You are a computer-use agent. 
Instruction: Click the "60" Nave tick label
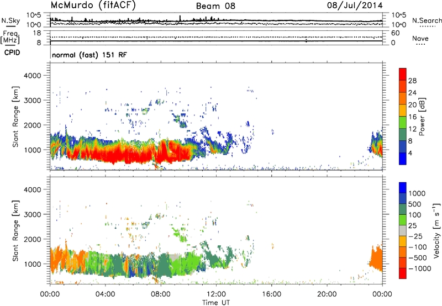[x=395, y=33]
